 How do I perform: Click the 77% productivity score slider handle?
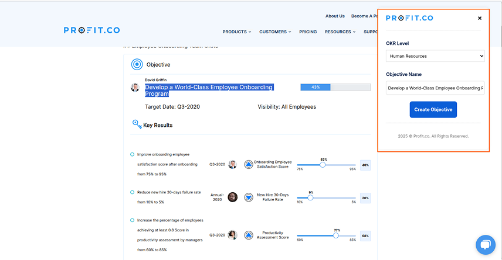tap(336, 236)
